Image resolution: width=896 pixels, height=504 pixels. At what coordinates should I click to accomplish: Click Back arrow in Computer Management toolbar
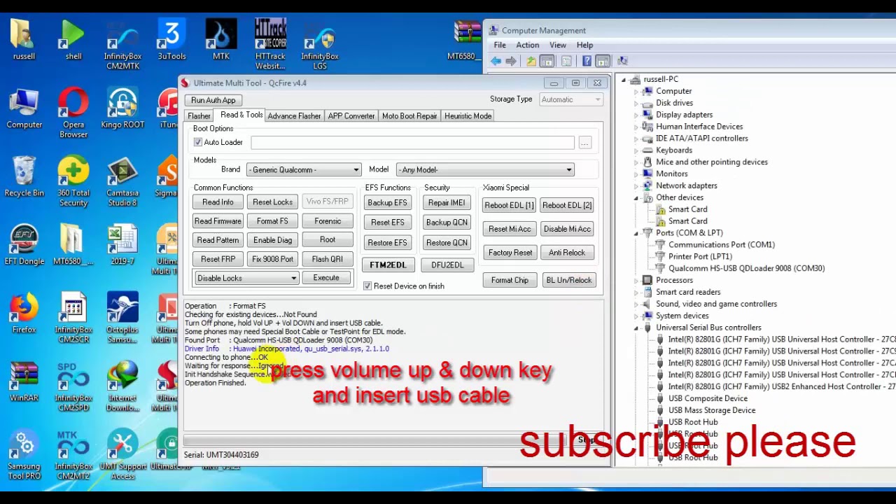tap(496, 62)
